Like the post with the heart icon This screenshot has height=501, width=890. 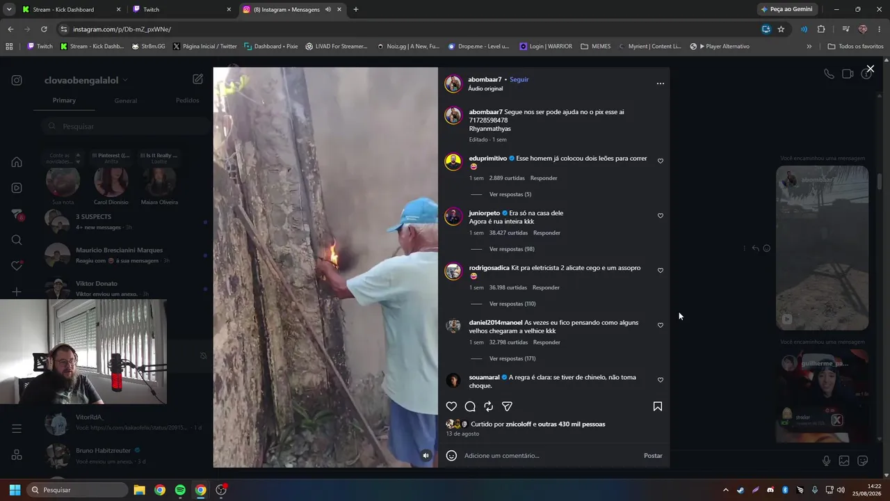pyautogui.click(x=451, y=406)
